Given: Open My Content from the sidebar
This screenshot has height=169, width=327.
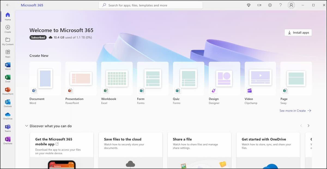Looking at the screenshot, I should 7,40.
